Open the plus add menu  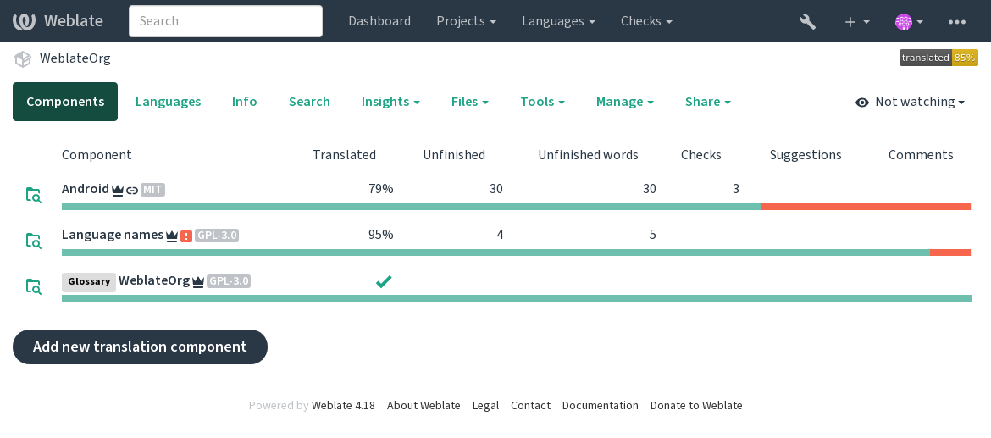click(x=857, y=21)
